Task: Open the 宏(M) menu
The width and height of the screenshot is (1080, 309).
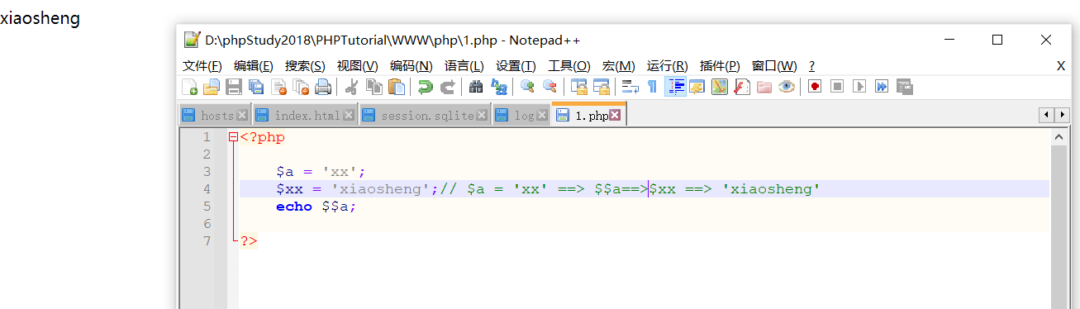Action: (x=619, y=66)
